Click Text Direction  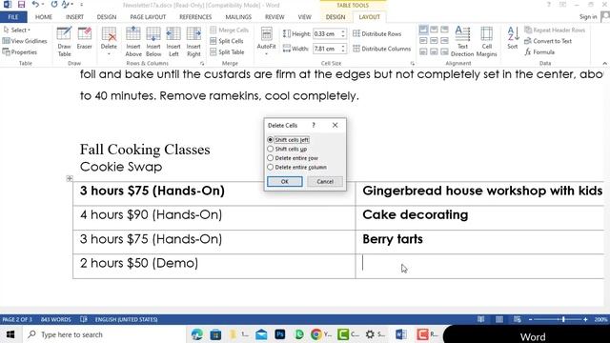[x=462, y=42]
